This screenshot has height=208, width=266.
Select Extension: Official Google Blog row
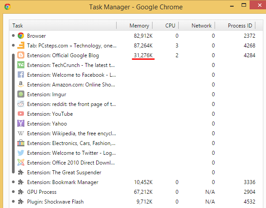click(136, 55)
